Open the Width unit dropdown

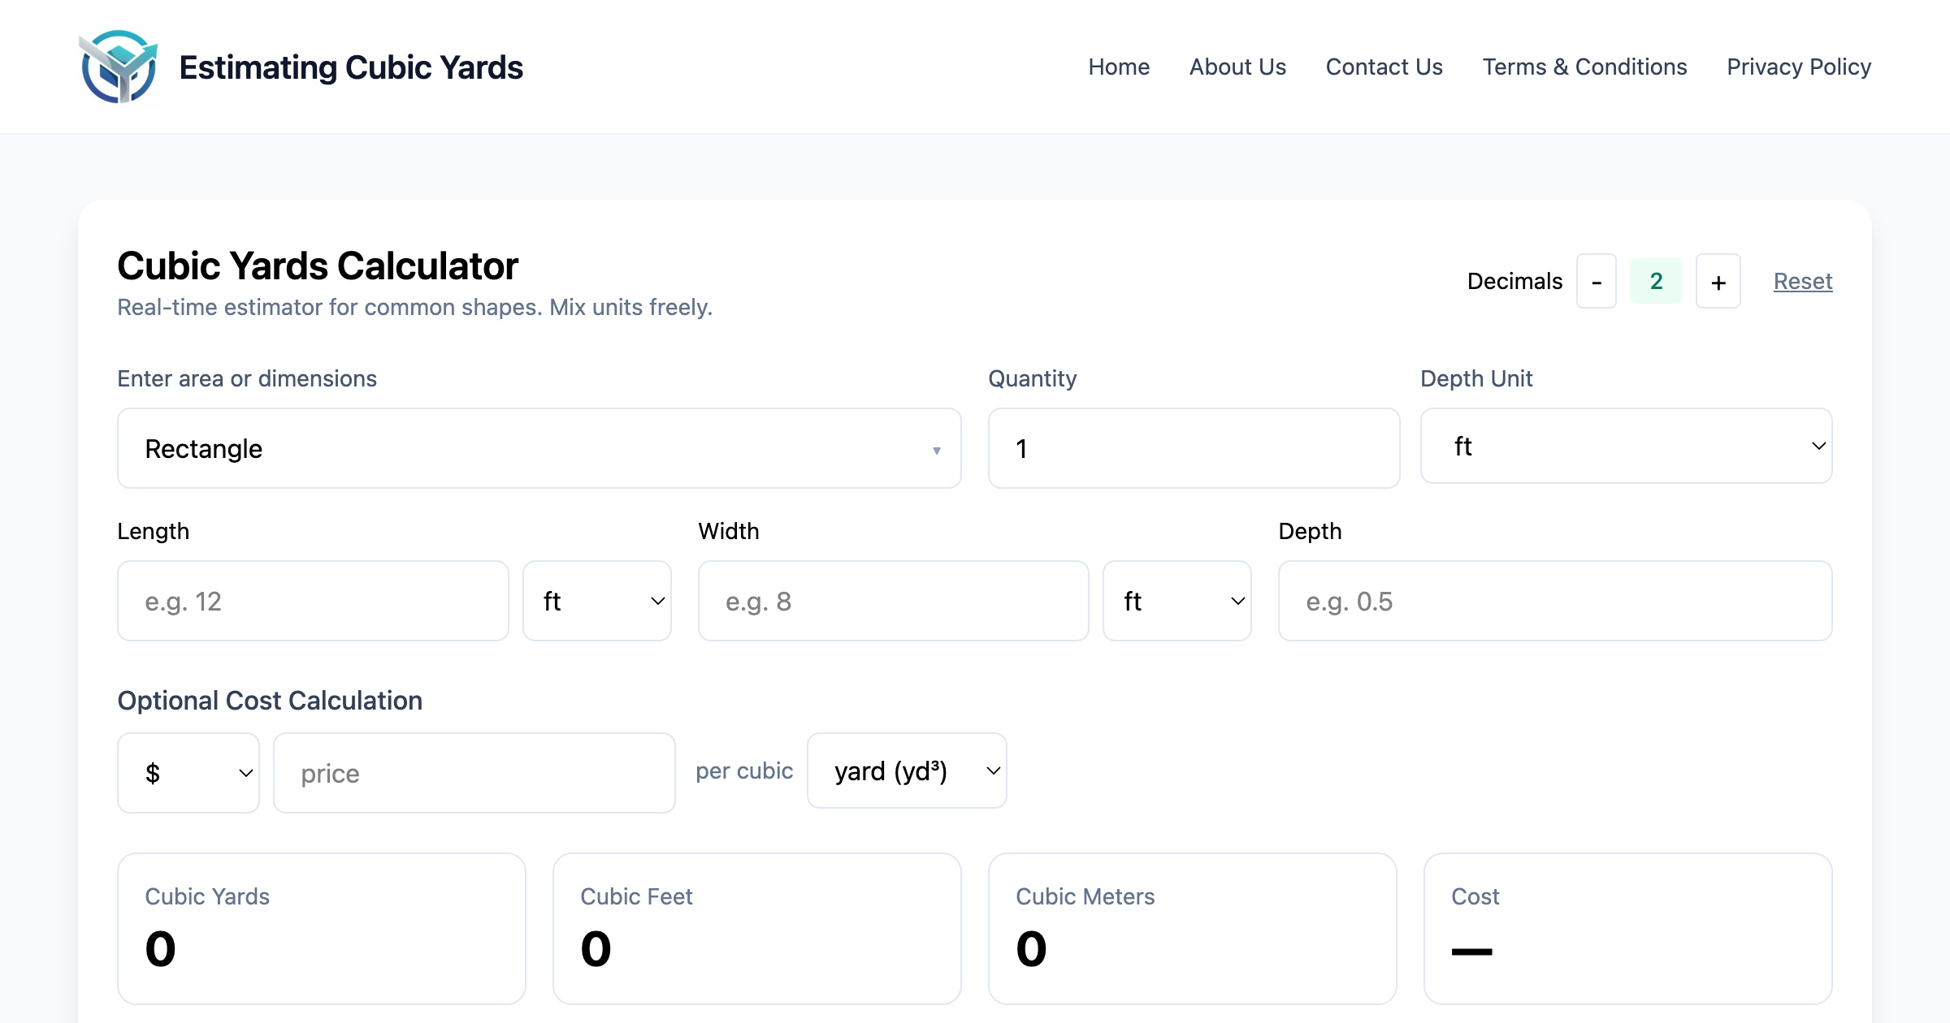pyautogui.click(x=1177, y=601)
